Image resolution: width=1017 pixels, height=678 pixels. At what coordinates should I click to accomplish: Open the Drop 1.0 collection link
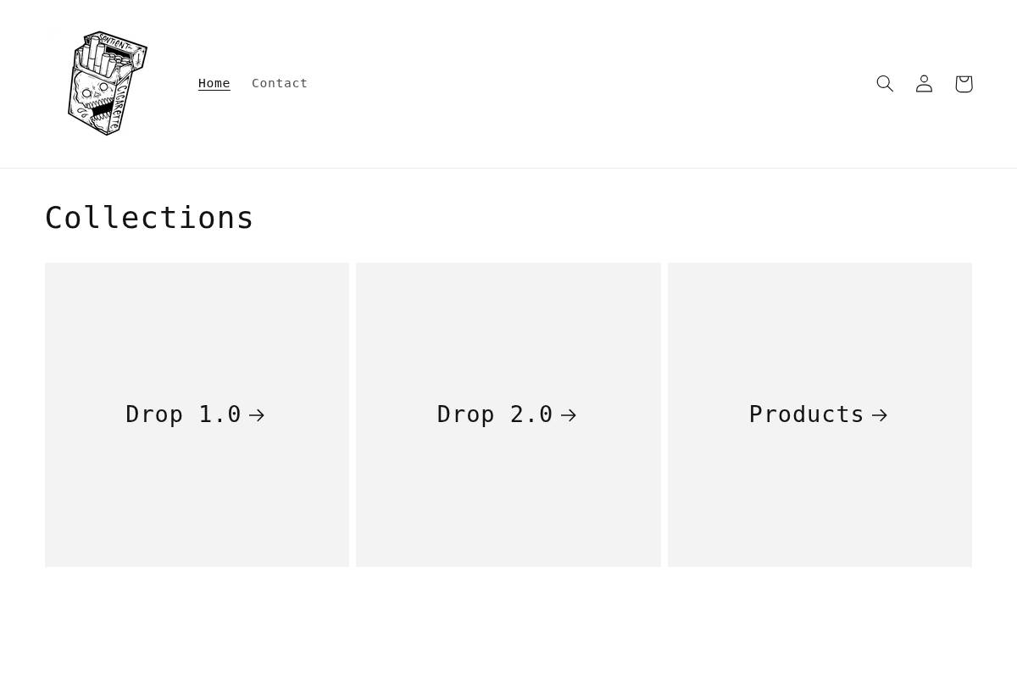point(183,414)
